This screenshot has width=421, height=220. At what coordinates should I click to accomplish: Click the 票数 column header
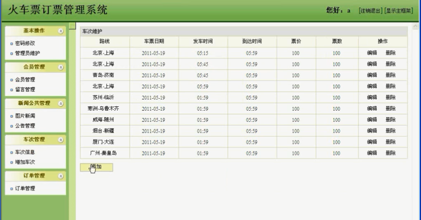point(337,41)
